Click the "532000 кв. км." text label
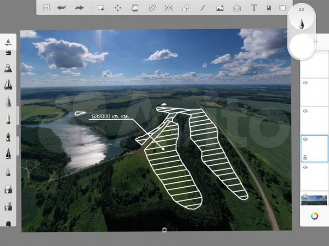This screenshot has width=329, height=246. click(x=111, y=117)
